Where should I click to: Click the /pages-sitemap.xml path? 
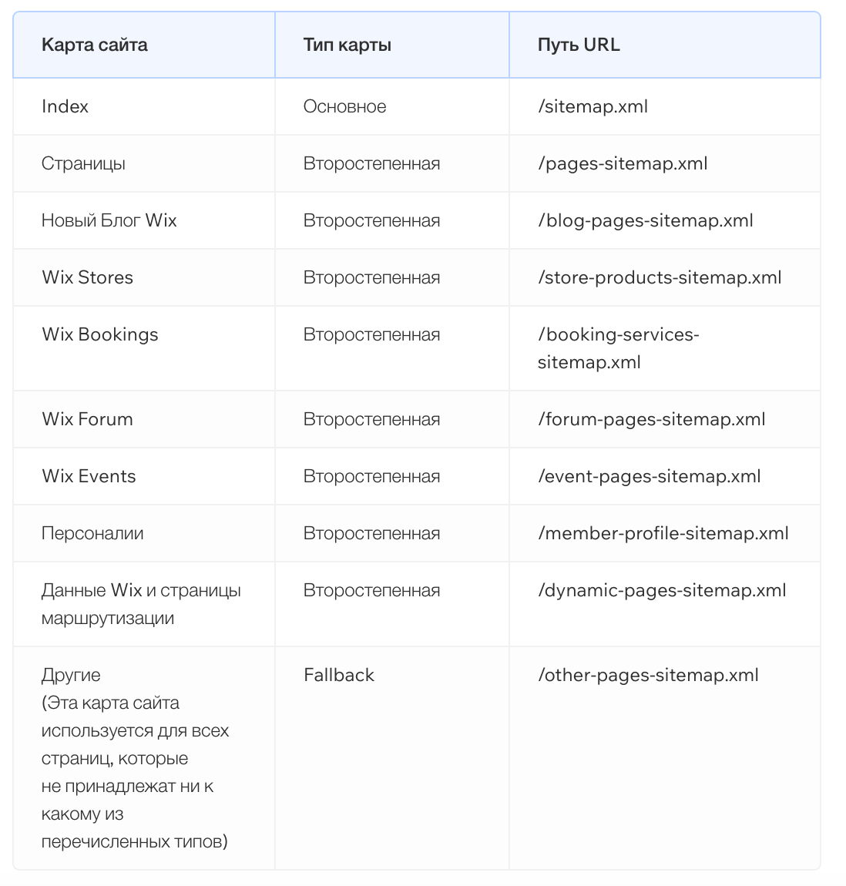pyautogui.click(x=623, y=163)
